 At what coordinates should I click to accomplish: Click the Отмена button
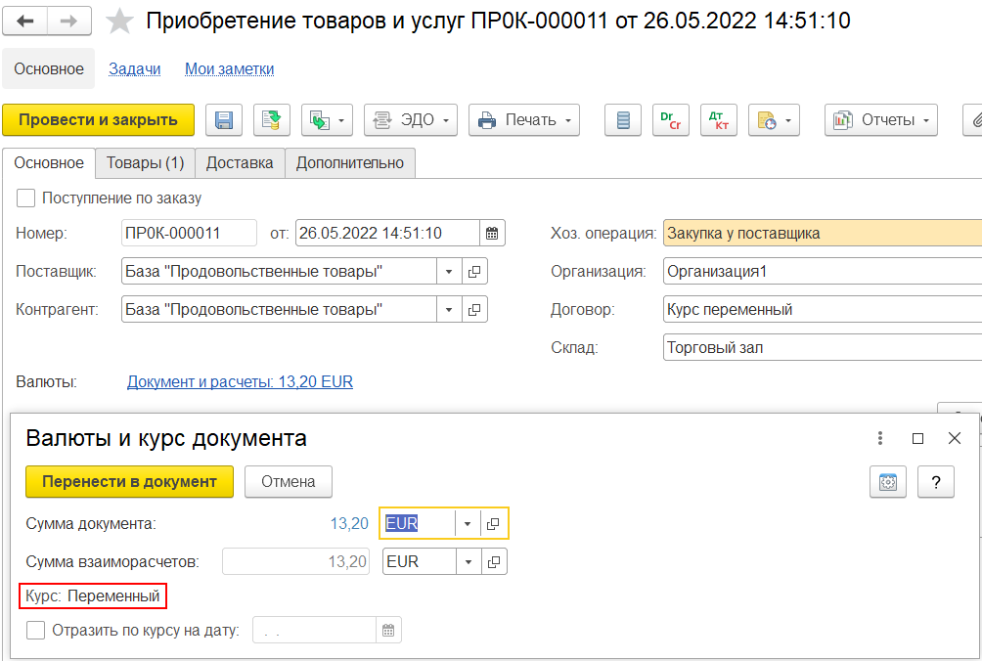click(x=289, y=482)
